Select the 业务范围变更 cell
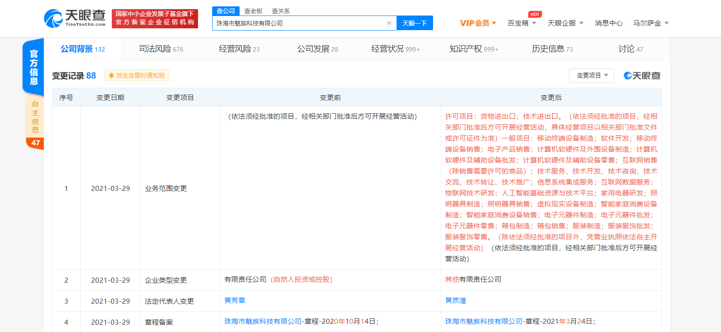The image size is (721, 332). click(180, 188)
